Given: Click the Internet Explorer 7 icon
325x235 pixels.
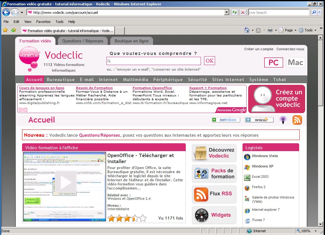Looking at the screenshot, I should click(x=247, y=210).
